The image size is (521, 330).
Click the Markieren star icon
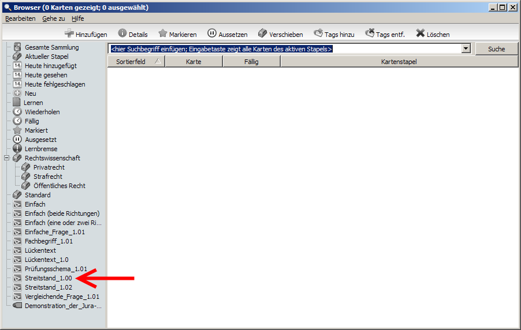pos(163,33)
